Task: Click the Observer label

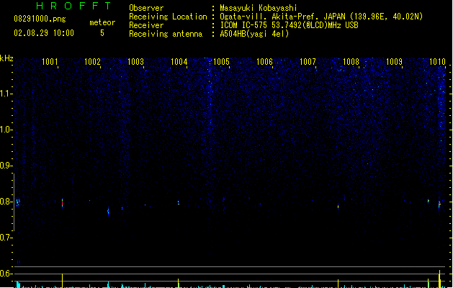Action: pyautogui.click(x=146, y=8)
